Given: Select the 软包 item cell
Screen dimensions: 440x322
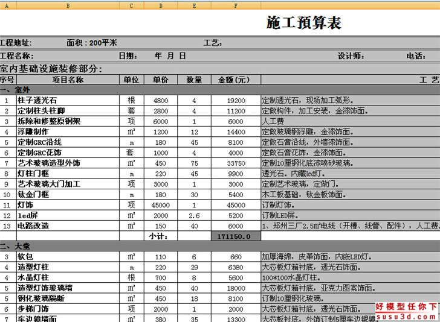Looking at the screenshot, I should [x=68, y=256].
